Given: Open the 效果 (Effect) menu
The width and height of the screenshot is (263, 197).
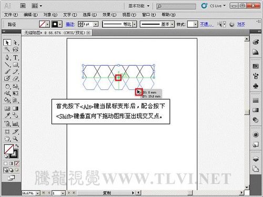Looking at the screenshot, I should pos(109,15).
